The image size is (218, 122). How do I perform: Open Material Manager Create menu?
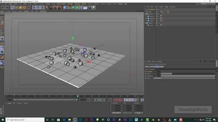[9, 103]
